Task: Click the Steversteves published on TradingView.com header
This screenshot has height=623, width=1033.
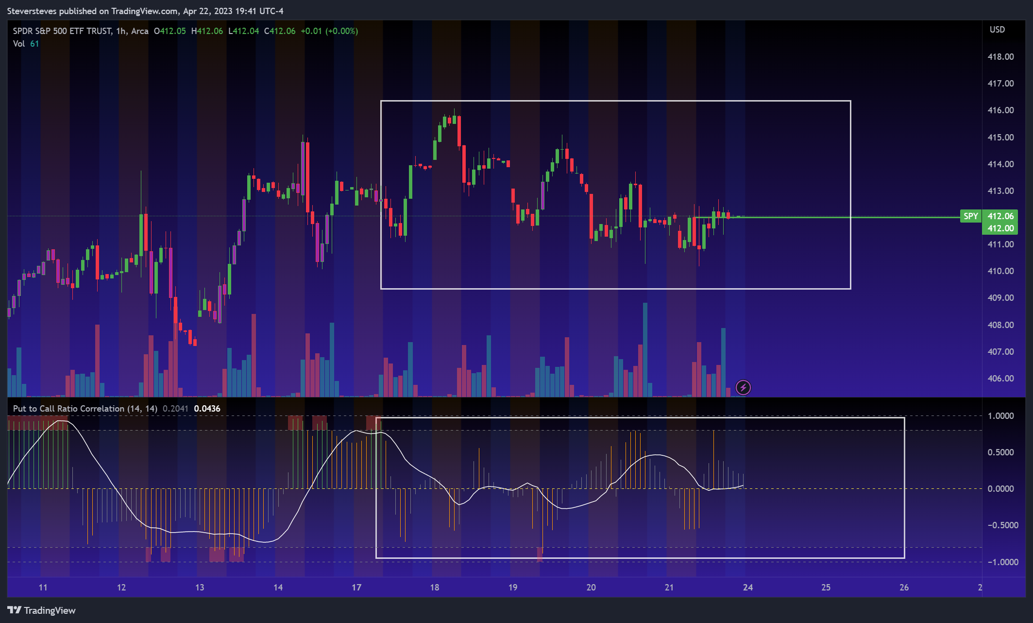Action: (145, 11)
